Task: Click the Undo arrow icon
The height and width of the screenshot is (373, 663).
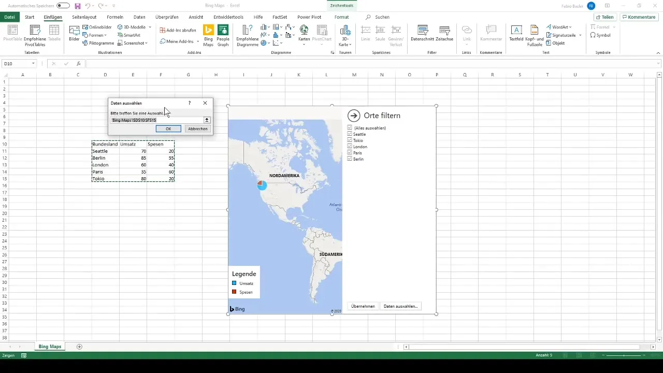Action: tap(88, 6)
